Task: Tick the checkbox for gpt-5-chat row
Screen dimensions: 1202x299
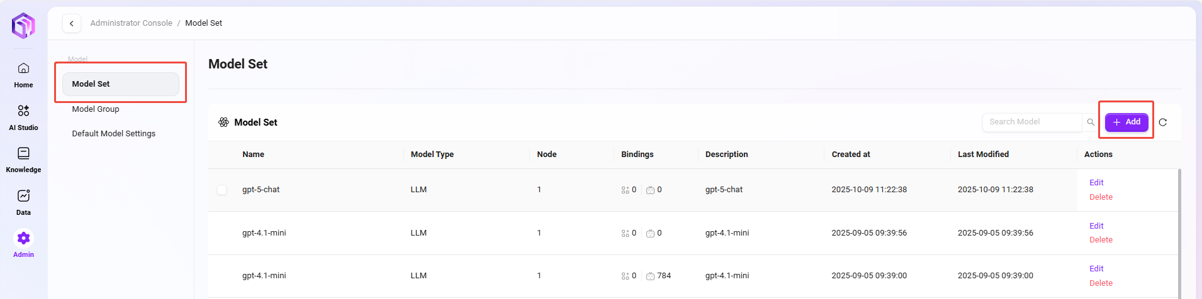Action: coord(222,190)
